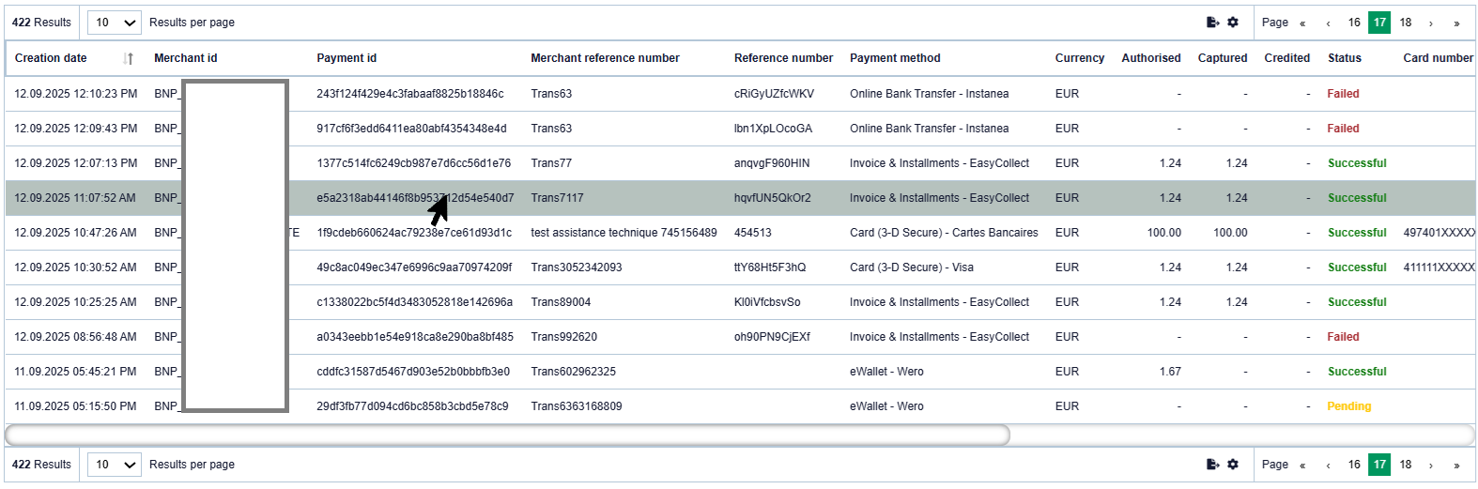
Task: Click the export icon in bottom toolbar
Action: (x=1212, y=465)
